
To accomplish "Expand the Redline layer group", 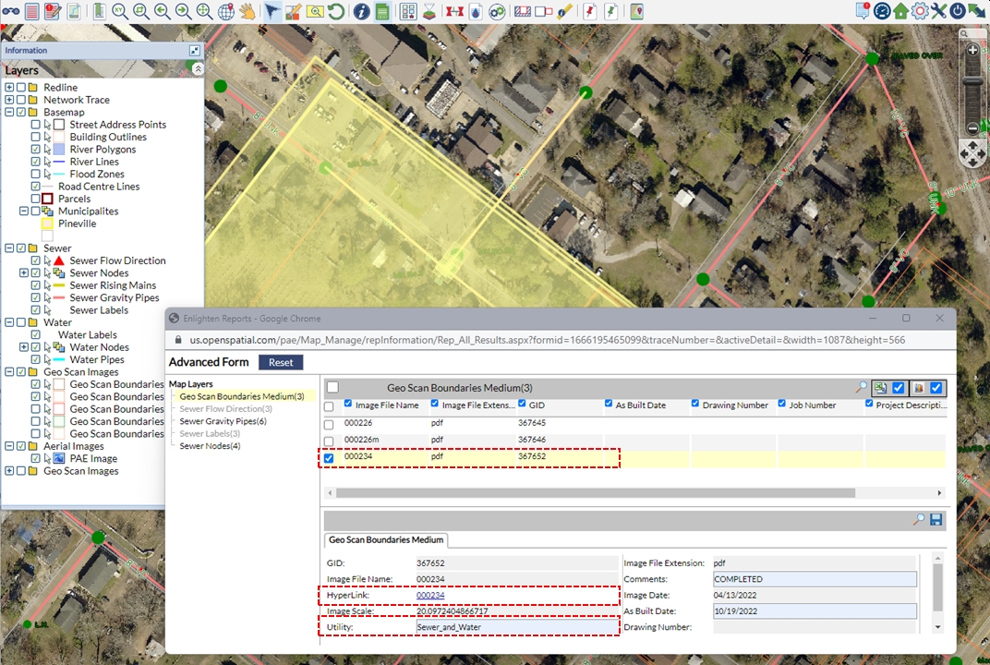I will tap(9, 88).
